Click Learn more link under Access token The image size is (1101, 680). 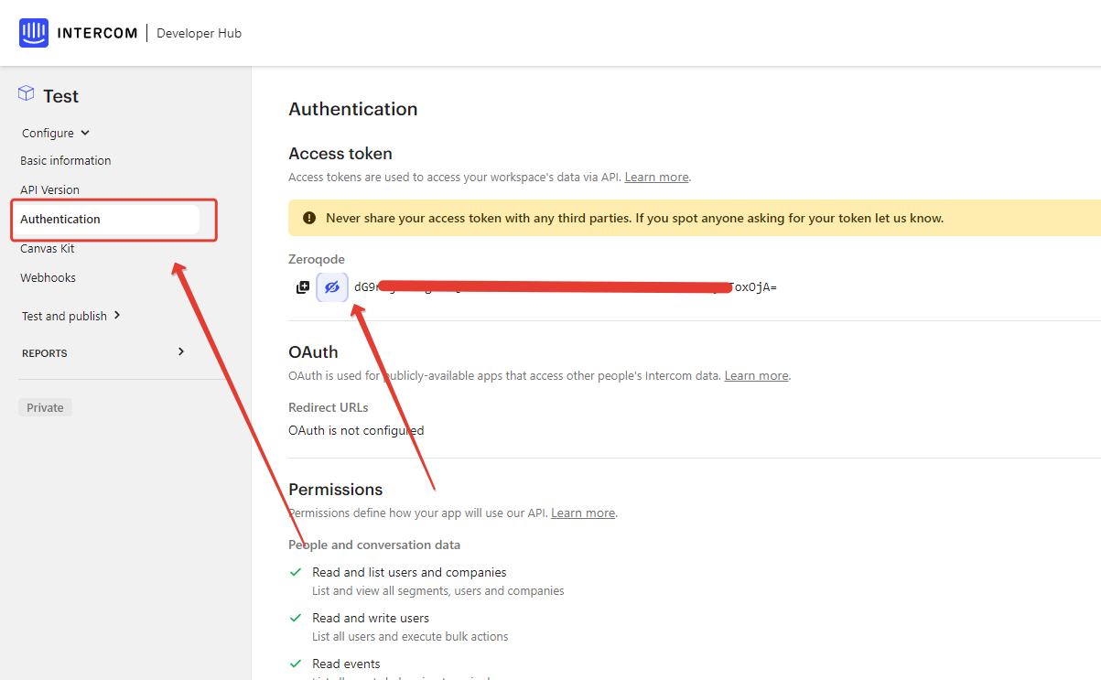pos(656,177)
